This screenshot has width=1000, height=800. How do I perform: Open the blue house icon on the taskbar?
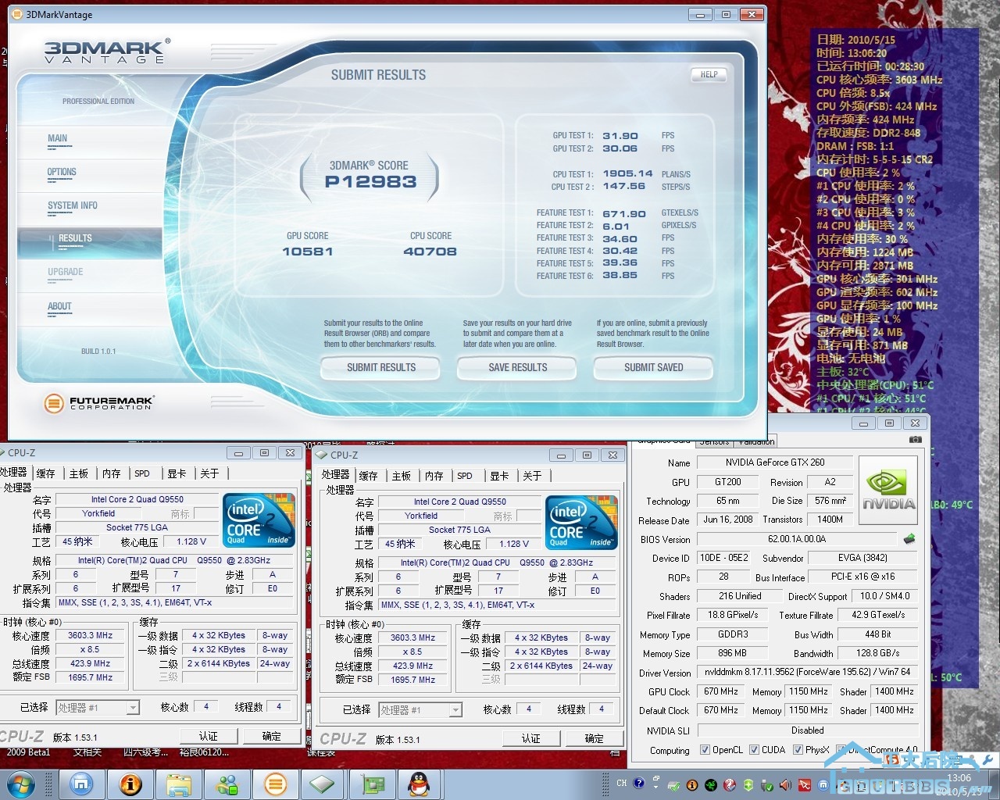(81, 784)
